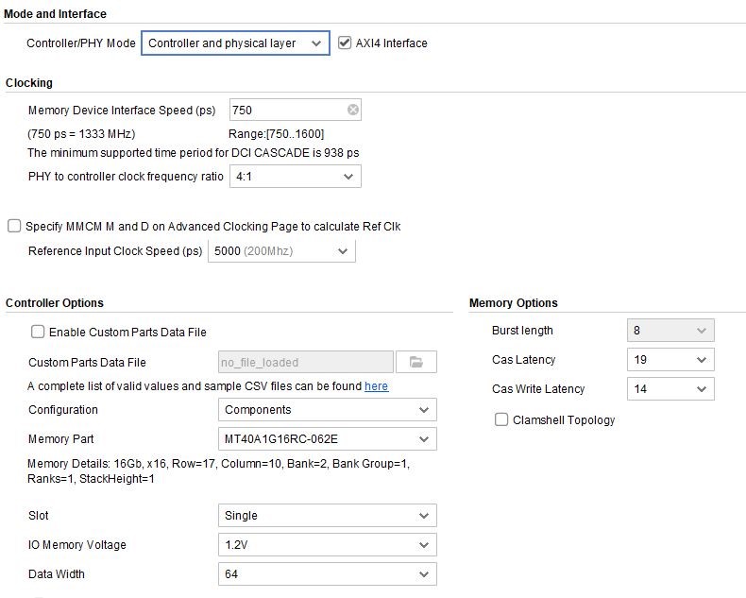Open the Configuration dropdown
The height and width of the screenshot is (598, 746).
(x=327, y=410)
